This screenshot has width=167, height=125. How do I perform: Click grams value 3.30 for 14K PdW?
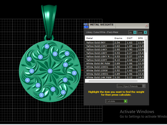(117, 77)
